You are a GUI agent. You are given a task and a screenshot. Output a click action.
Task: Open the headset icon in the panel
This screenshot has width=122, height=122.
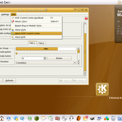71,118
